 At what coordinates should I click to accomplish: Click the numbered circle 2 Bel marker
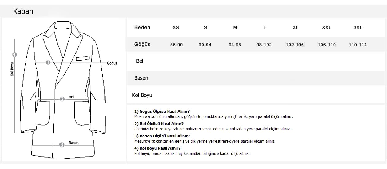coord(62,99)
